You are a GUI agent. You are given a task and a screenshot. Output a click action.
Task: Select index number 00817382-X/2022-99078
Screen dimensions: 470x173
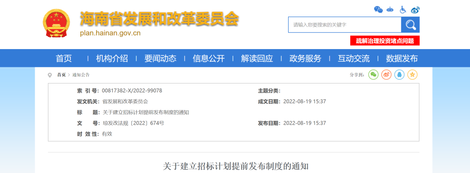132,91
